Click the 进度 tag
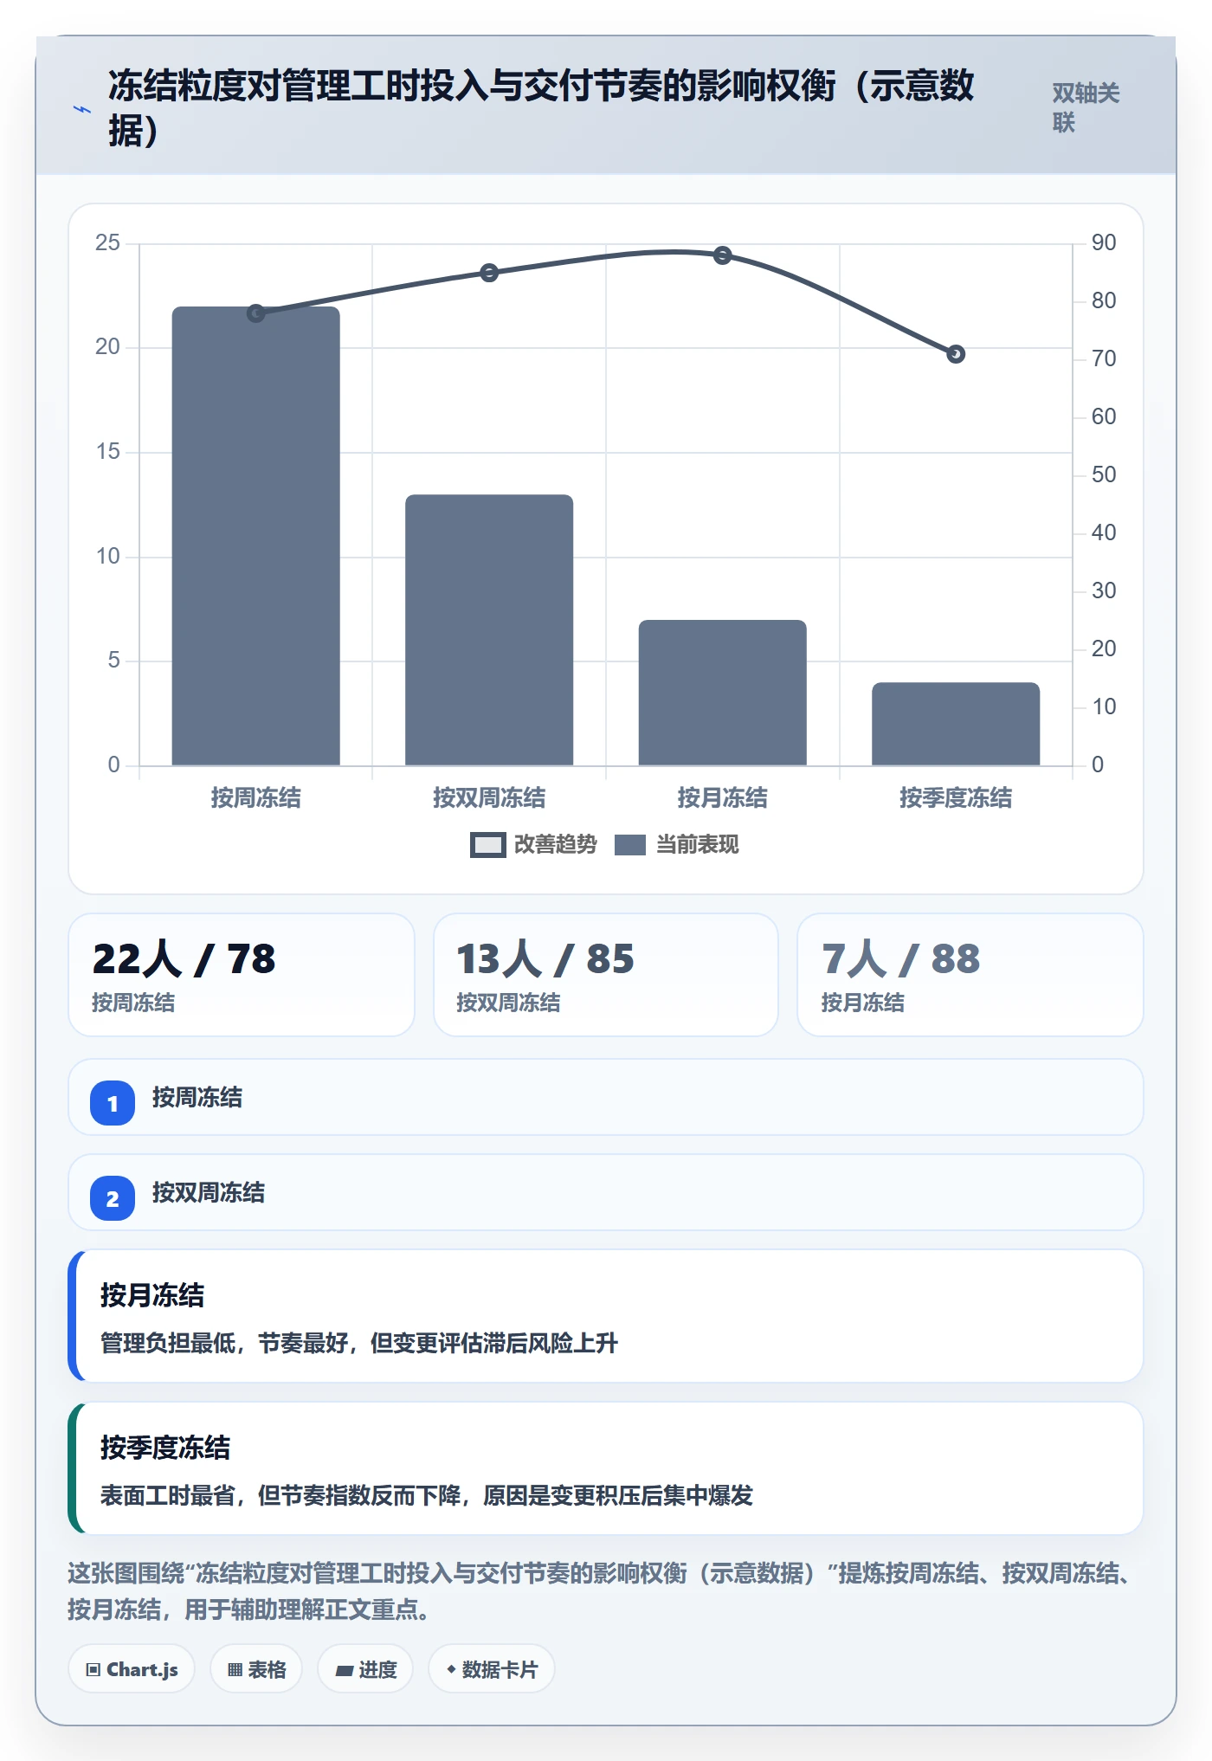The image size is (1212, 1761). pyautogui.click(x=365, y=1669)
